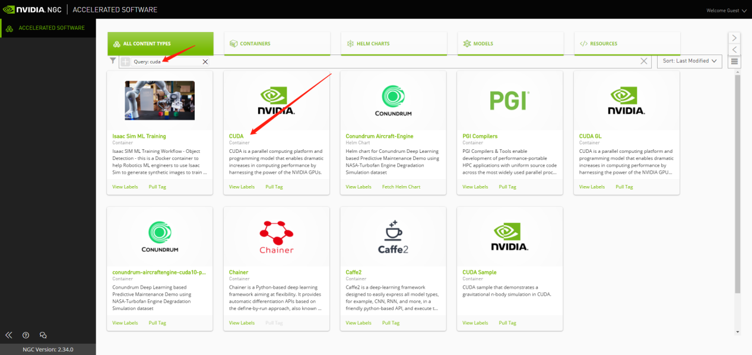752x355 pixels.
Task: Switch to the Helm Charts tab
Action: click(394, 44)
